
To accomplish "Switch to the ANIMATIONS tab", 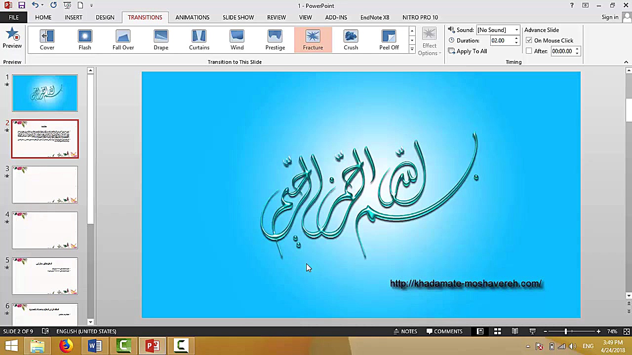I will point(192,17).
